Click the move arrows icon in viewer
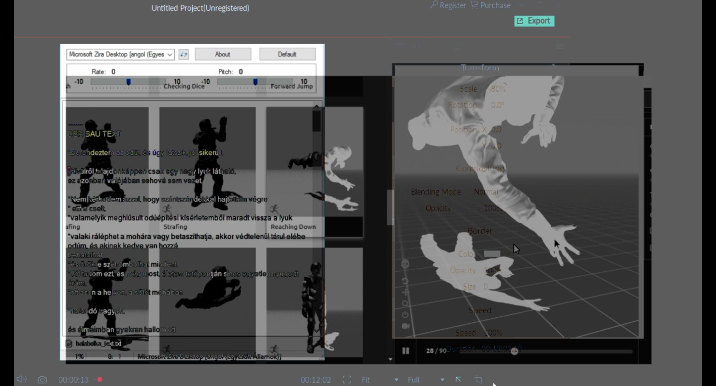 pyautogui.click(x=405, y=292)
